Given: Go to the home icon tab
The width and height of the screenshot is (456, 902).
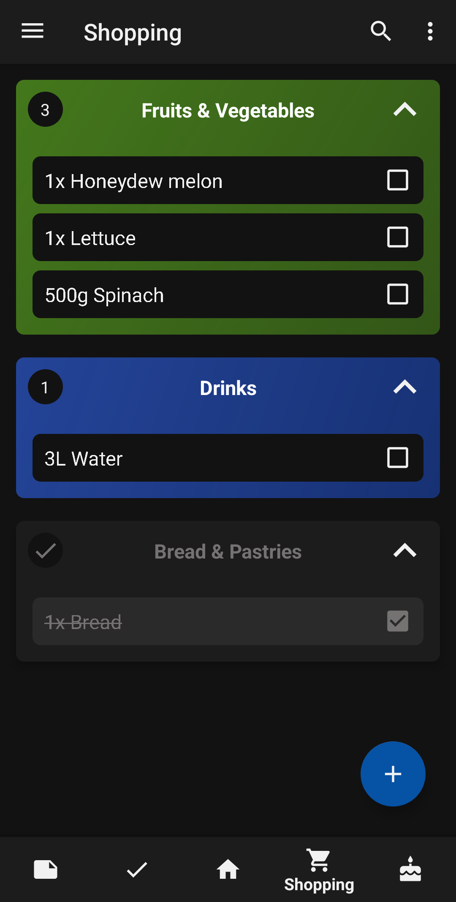Looking at the screenshot, I should [228, 869].
